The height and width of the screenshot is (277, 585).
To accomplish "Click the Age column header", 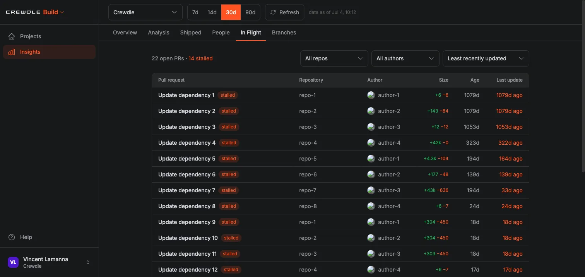I will click(x=475, y=80).
